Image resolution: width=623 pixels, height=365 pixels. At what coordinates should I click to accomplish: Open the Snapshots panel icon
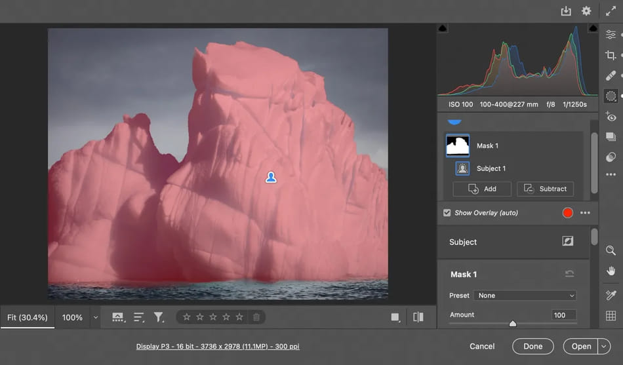click(611, 137)
